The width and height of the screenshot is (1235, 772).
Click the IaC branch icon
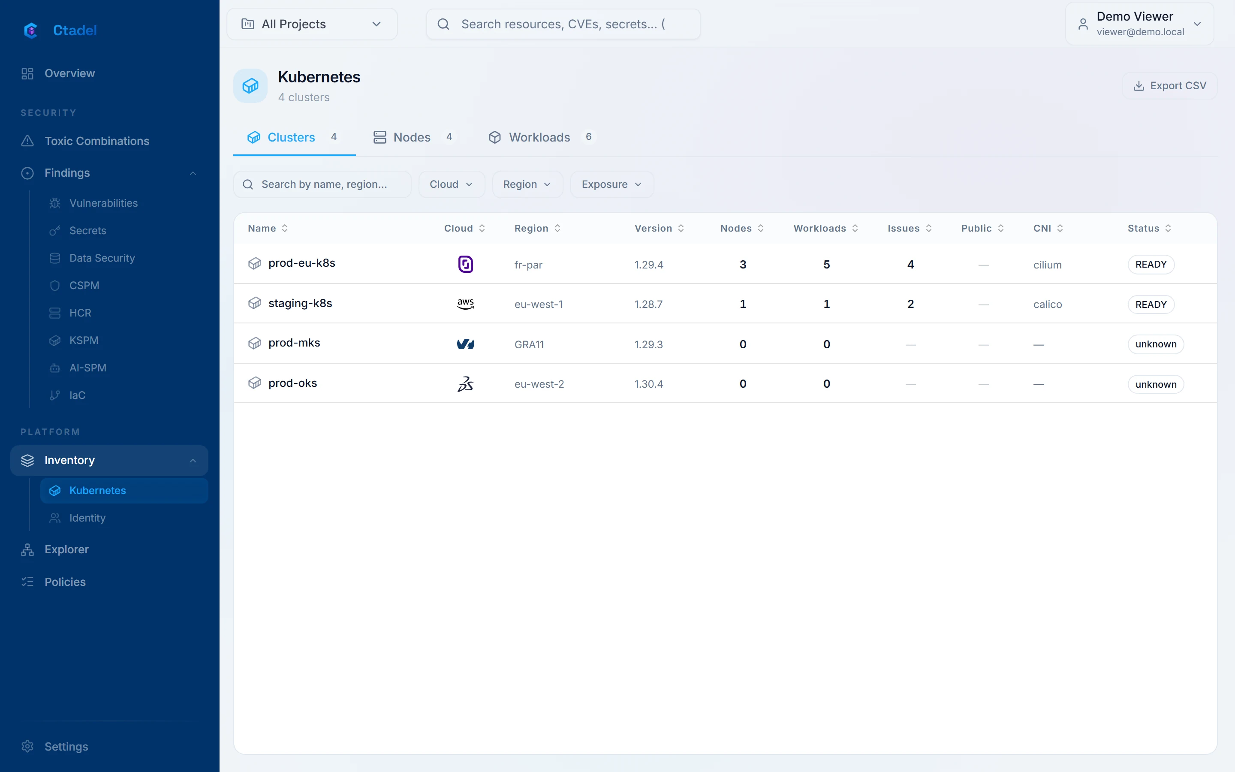tap(54, 395)
